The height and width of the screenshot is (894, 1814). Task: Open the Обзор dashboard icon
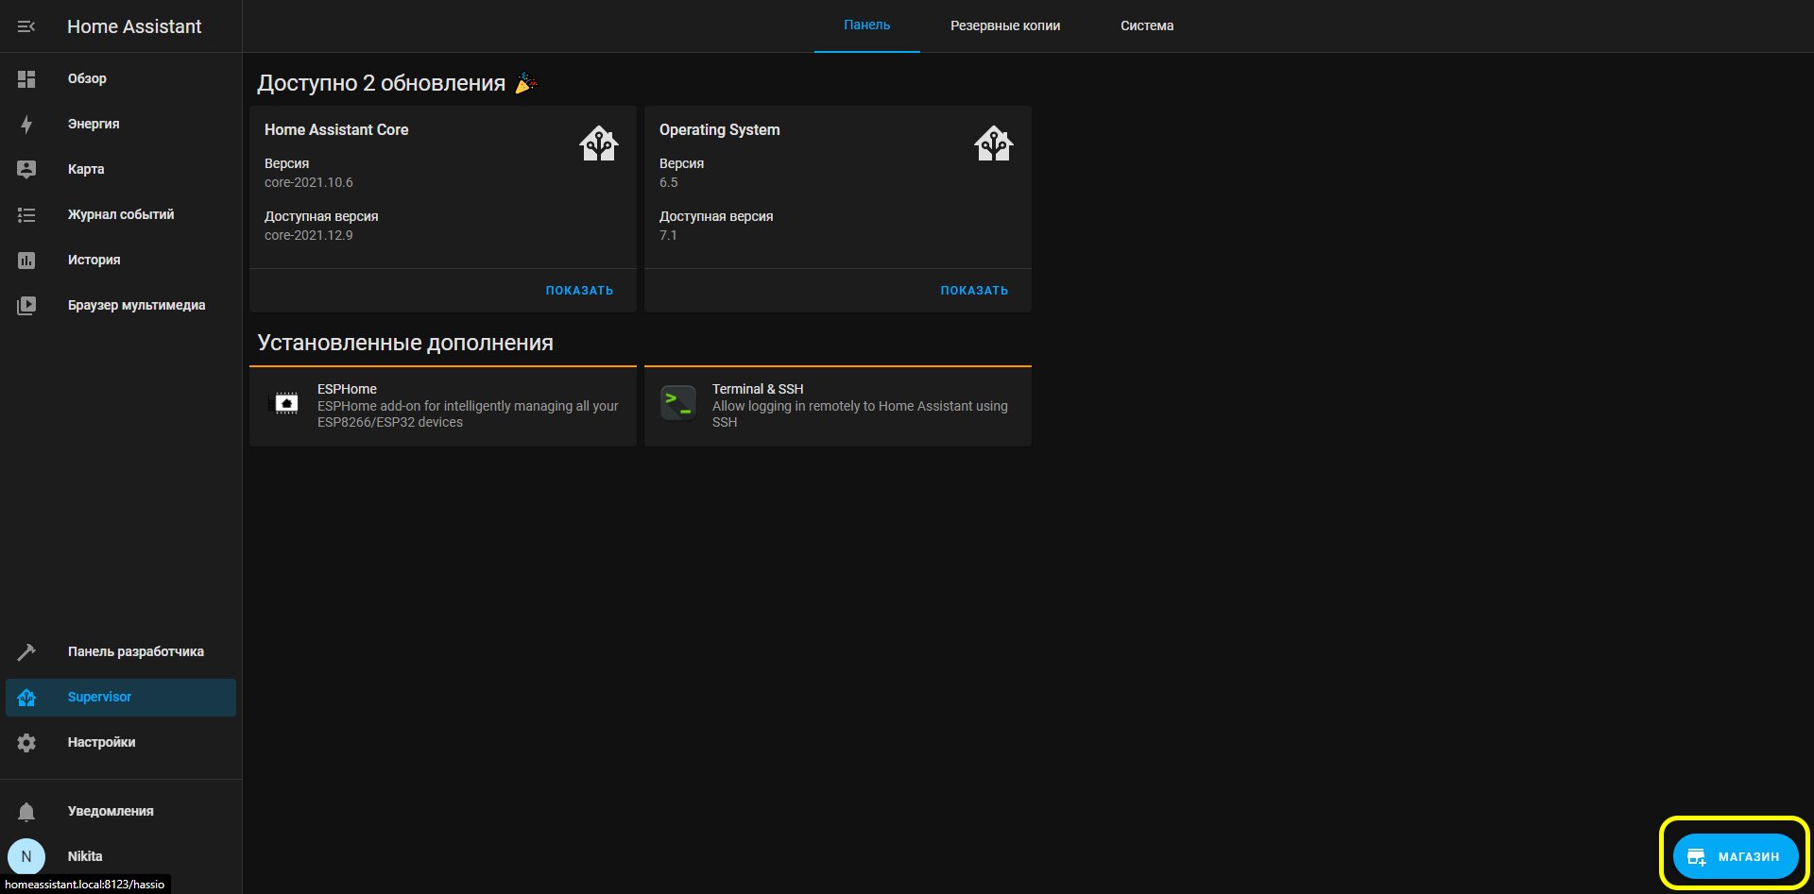click(26, 79)
